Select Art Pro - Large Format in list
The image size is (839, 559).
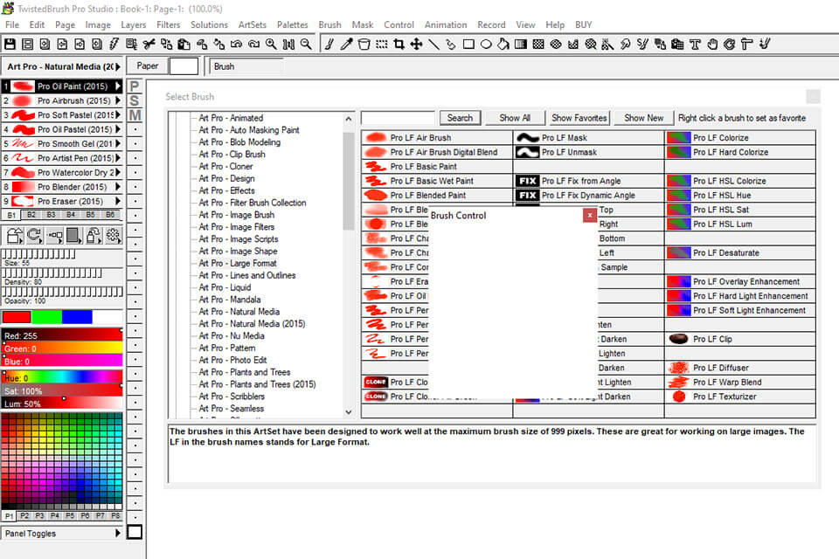(238, 263)
